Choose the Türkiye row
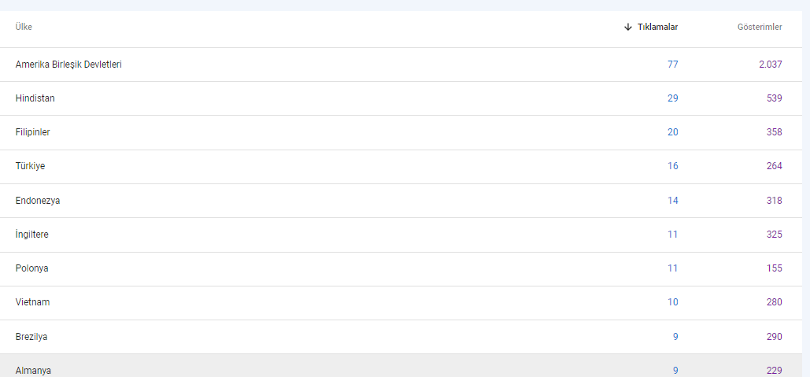This screenshot has width=810, height=377. coord(401,166)
